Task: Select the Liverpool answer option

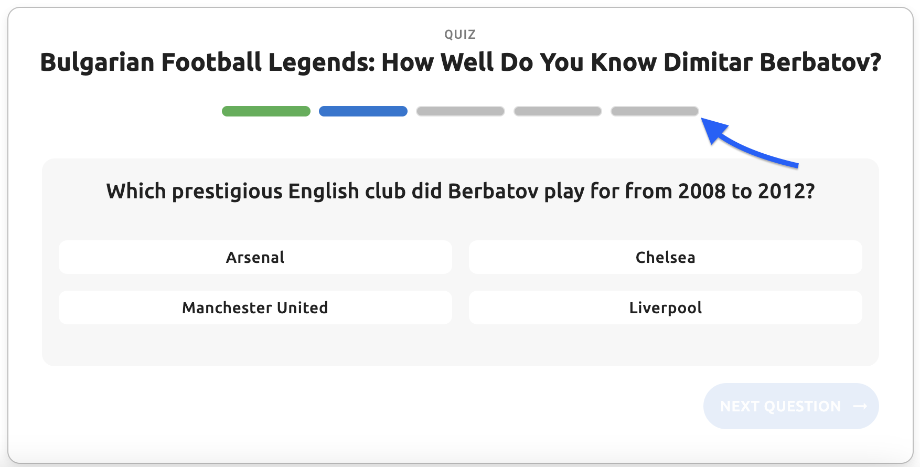Action: pos(665,307)
